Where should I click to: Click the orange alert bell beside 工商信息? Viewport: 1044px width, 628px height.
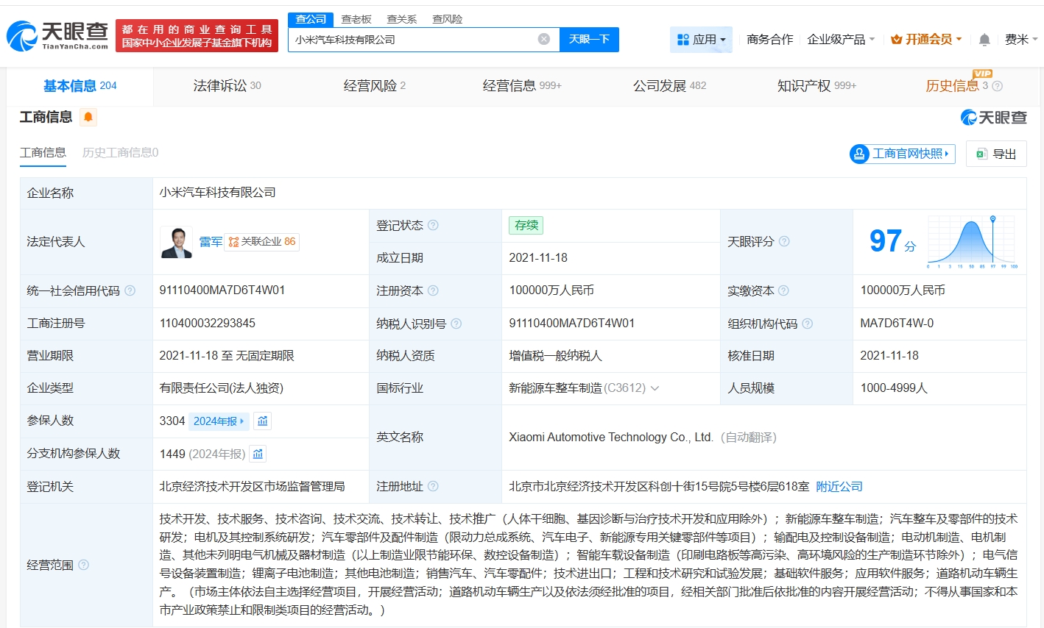tap(88, 117)
